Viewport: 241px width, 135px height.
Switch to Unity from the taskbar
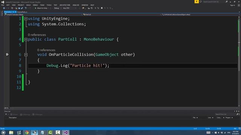(35, 132)
